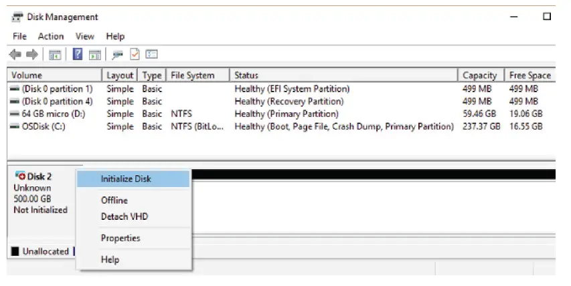Open the Action menu
The height and width of the screenshot is (286, 571).
coord(51,36)
